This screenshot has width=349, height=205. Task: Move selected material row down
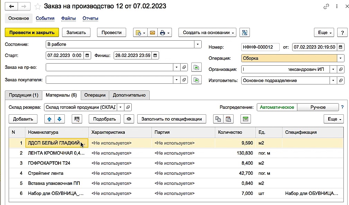pos(59,119)
